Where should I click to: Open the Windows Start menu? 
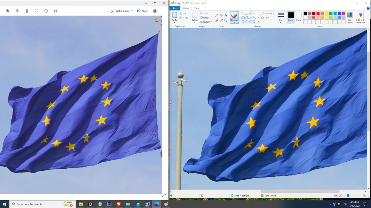(5, 204)
